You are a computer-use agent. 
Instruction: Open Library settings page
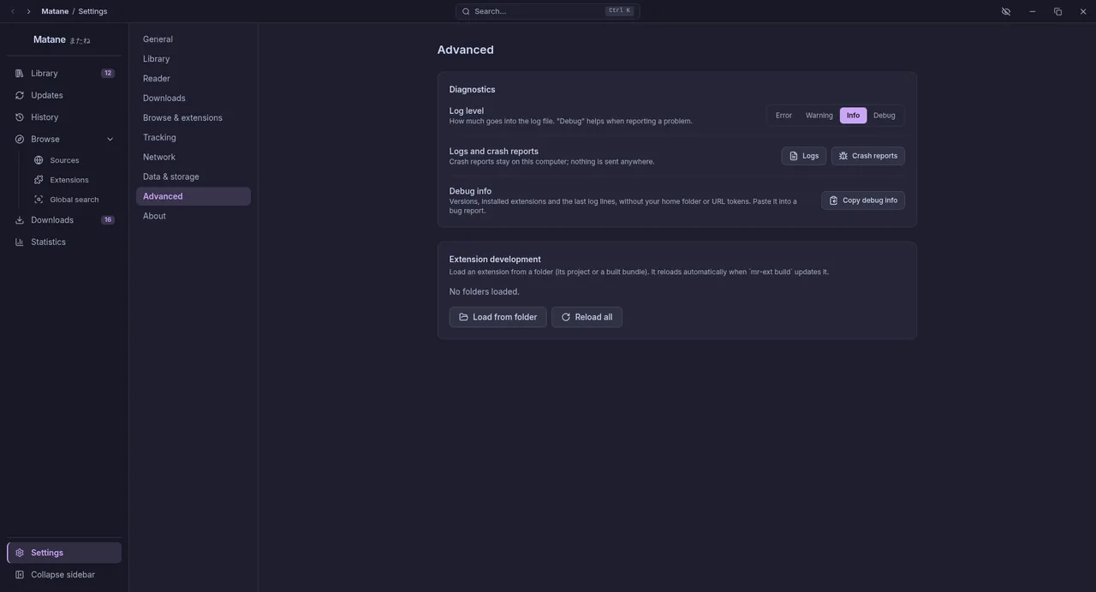pos(194,59)
